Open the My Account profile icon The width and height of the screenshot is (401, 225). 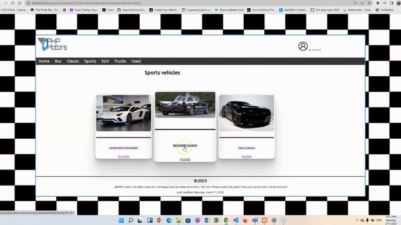coord(303,46)
